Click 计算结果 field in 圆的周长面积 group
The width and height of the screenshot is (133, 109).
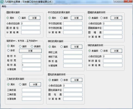coord(31,32)
